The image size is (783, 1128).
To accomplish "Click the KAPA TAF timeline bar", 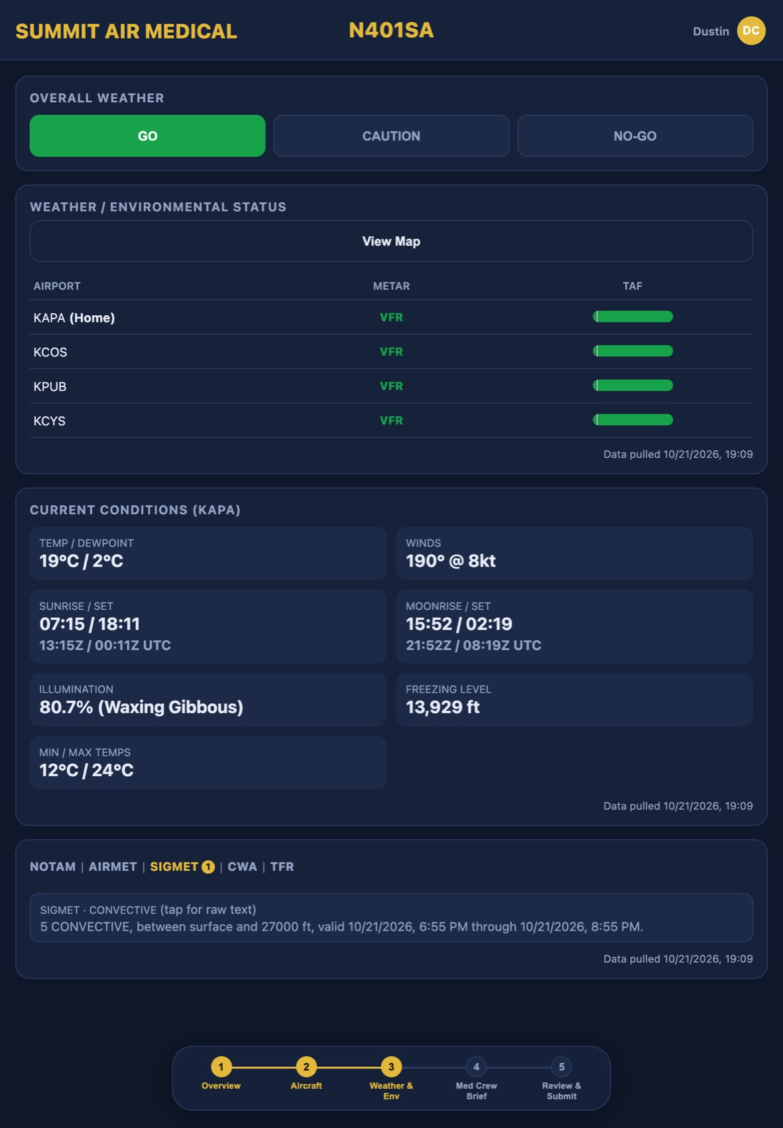I will tap(632, 317).
